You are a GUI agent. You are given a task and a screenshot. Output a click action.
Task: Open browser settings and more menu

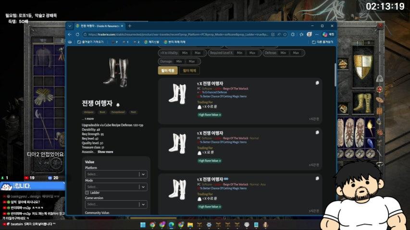coord(317,34)
